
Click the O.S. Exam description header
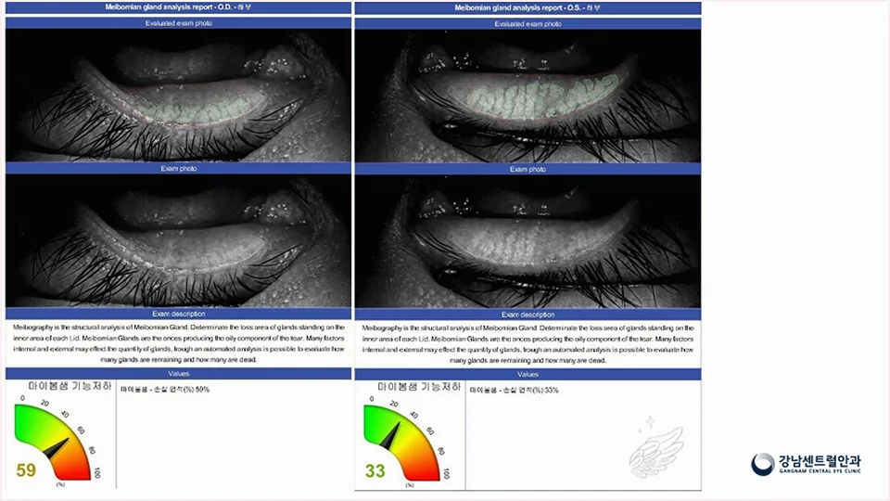click(x=528, y=315)
